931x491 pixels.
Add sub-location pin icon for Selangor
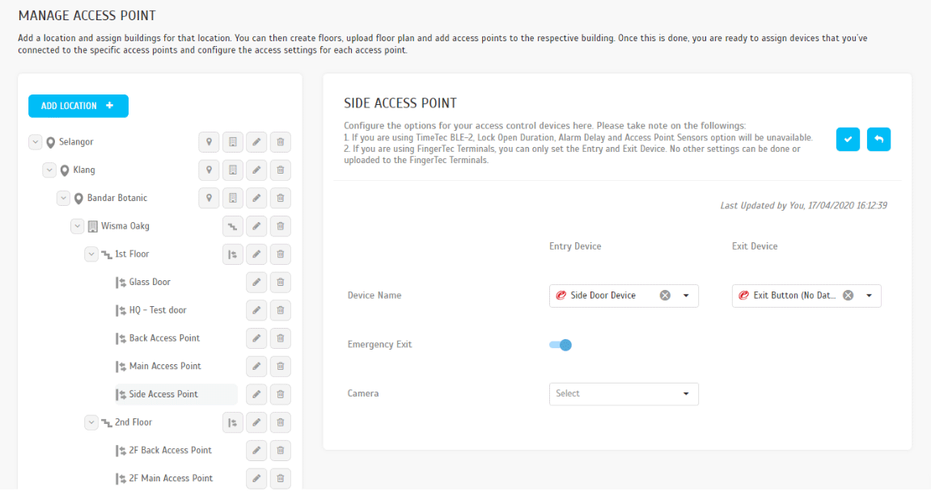coord(209,141)
